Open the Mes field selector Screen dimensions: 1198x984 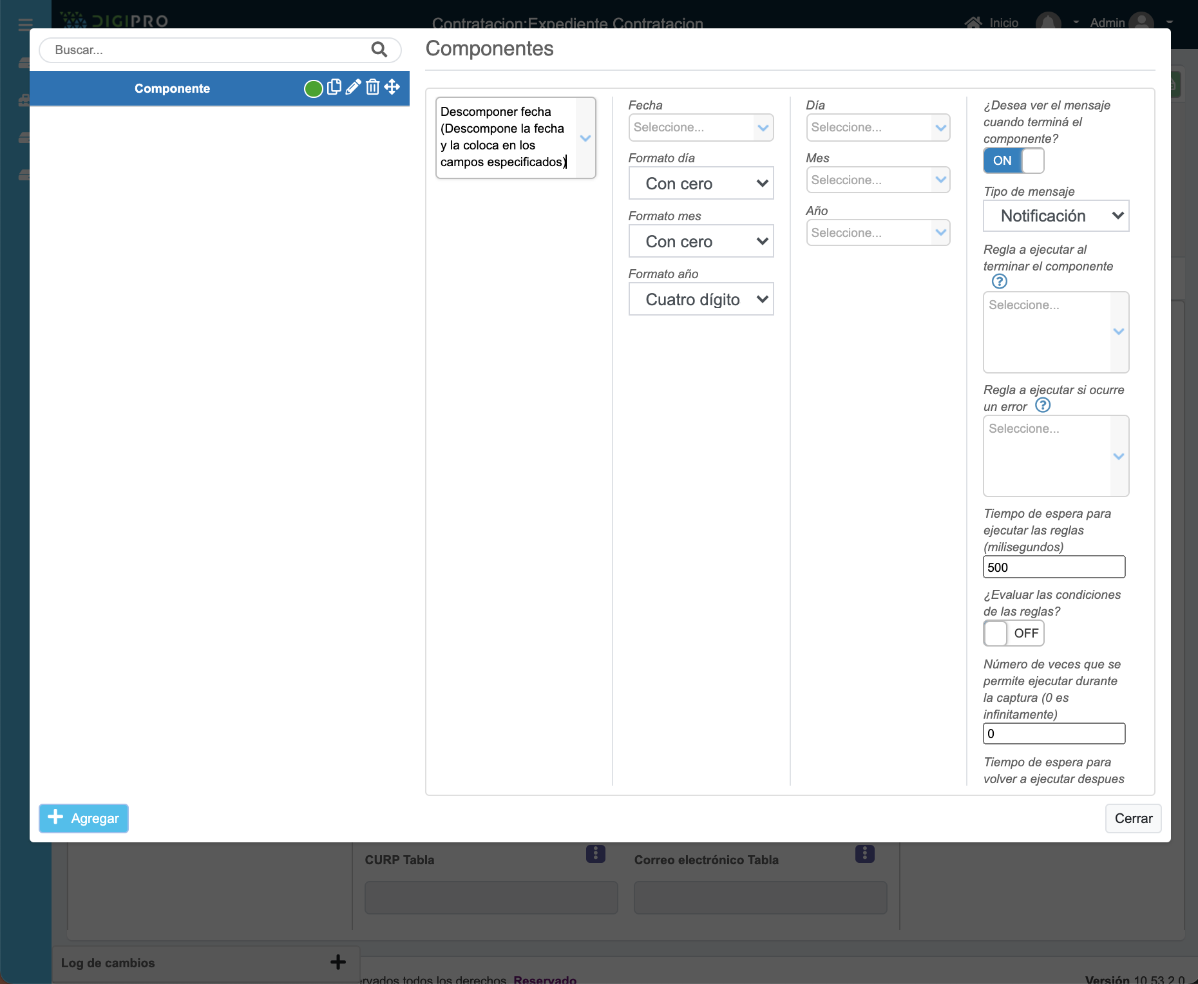click(x=878, y=180)
